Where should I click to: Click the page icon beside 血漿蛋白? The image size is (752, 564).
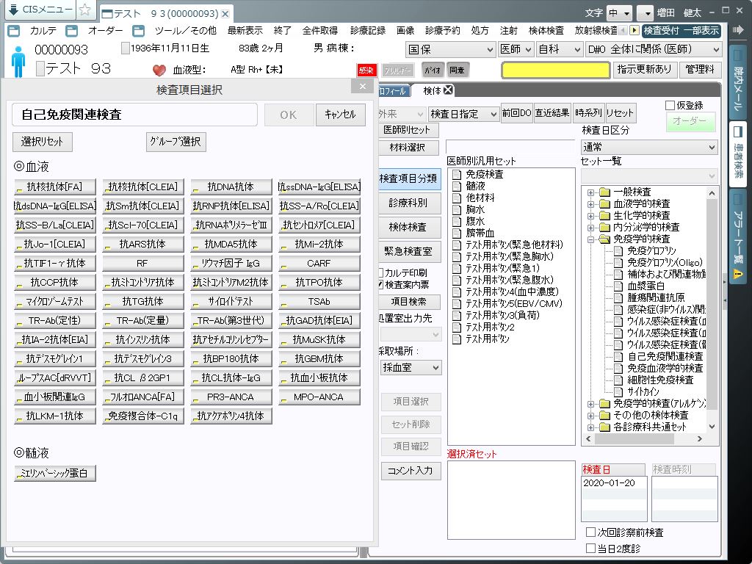(618, 286)
